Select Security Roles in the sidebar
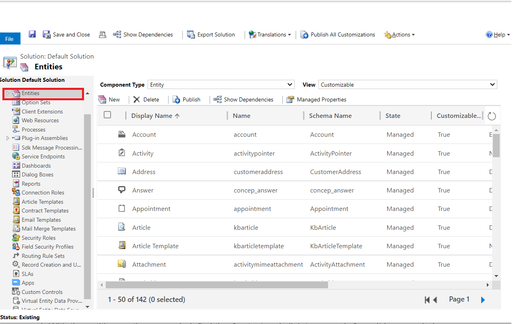Screen dimensions: 517x324 39,238
